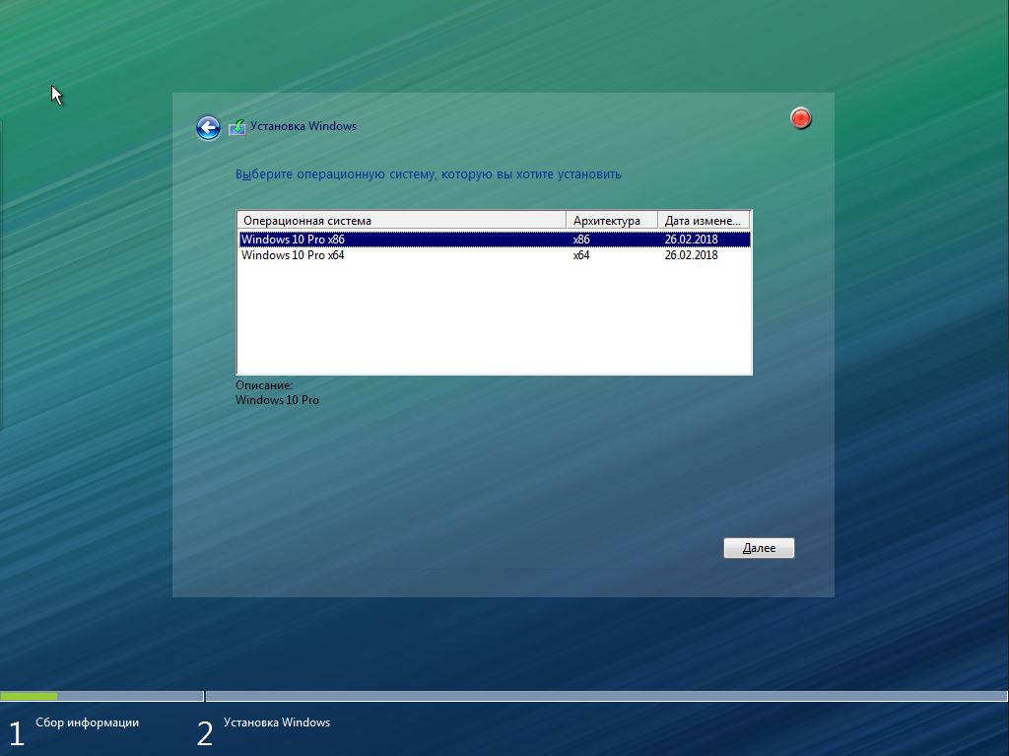This screenshot has height=756, width=1009.
Task: Click the x64 architecture cell
Action: point(581,255)
